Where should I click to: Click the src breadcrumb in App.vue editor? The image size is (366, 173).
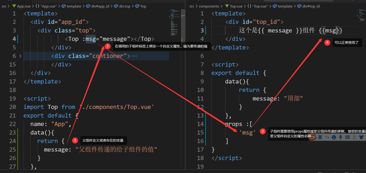[x=4, y=6]
